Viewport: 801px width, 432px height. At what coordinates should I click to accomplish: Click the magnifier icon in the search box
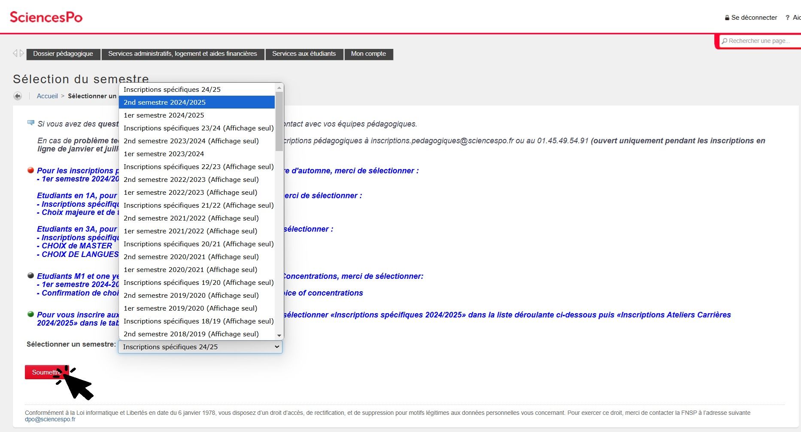pos(725,41)
